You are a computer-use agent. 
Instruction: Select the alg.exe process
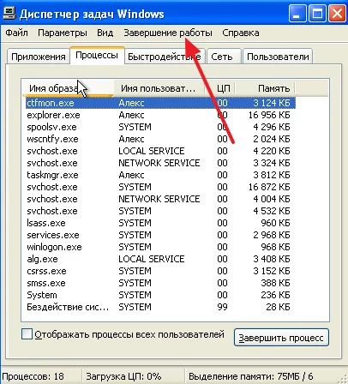tap(160, 259)
